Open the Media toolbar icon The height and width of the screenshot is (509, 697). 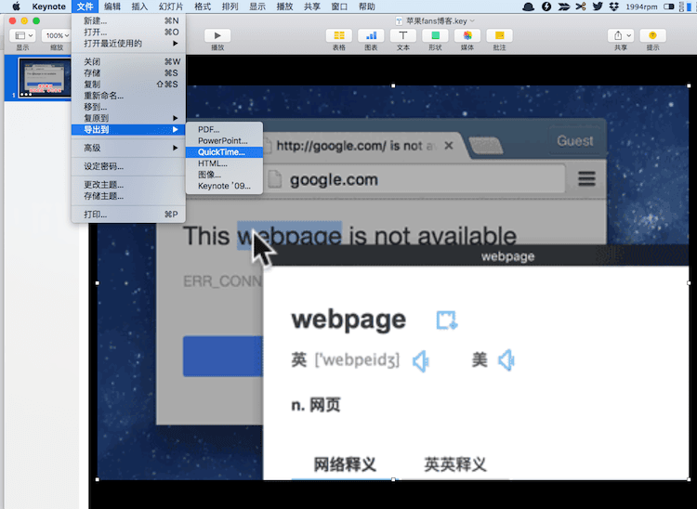[467, 35]
